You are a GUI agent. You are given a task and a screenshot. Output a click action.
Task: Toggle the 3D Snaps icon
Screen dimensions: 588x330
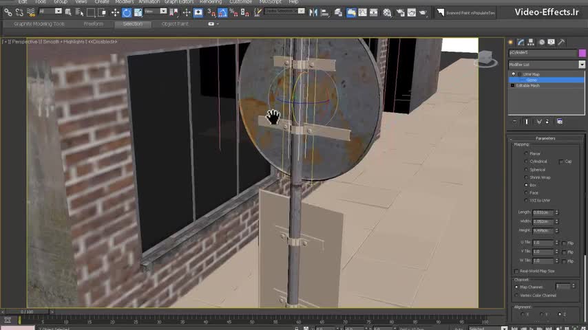coord(211,12)
